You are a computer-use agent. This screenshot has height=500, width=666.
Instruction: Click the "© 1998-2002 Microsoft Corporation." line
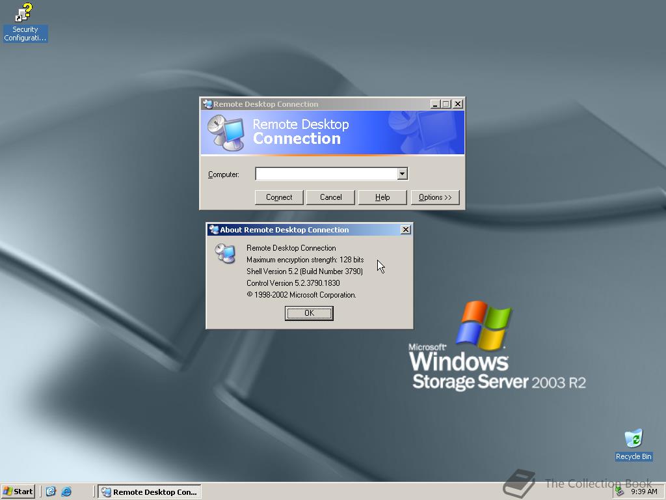(x=301, y=295)
